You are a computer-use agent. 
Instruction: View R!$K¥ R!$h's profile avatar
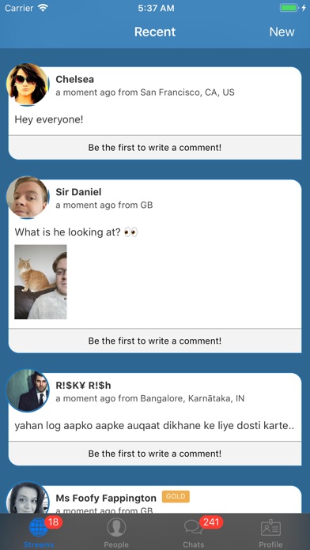(x=27, y=390)
